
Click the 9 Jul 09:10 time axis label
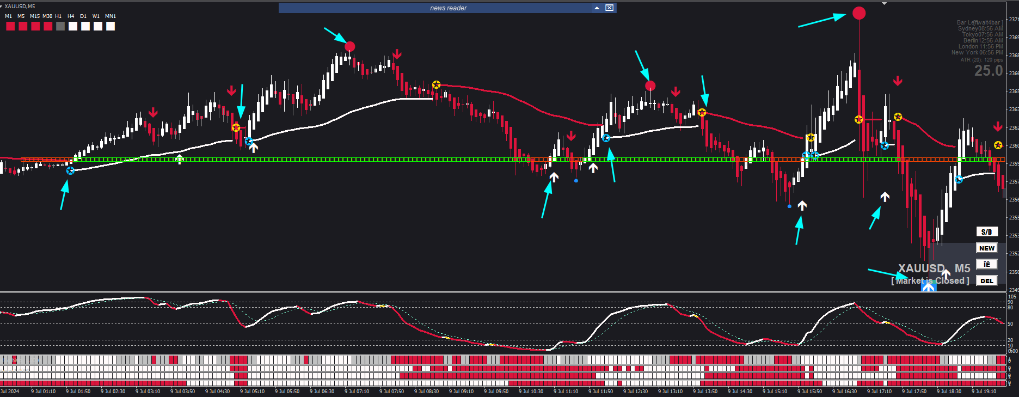coord(461,392)
